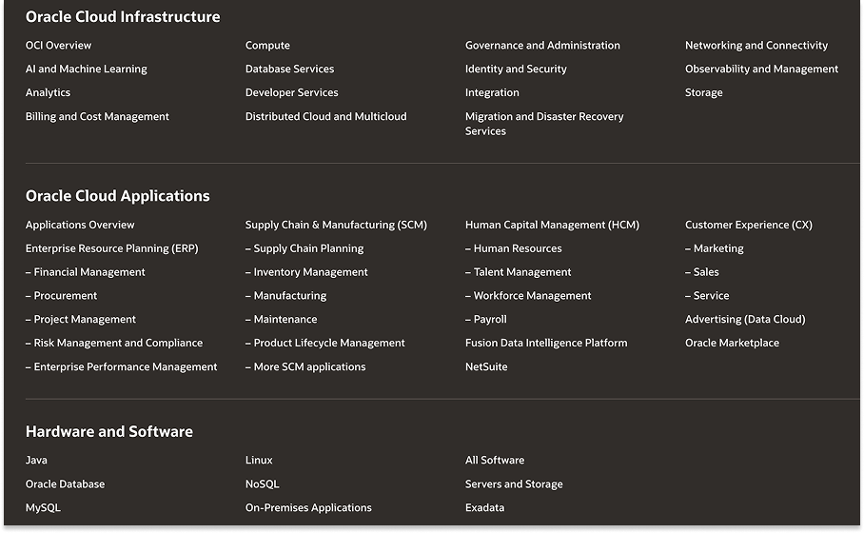Open Developer Services
Screen dimensions: 864x533
click(x=291, y=92)
